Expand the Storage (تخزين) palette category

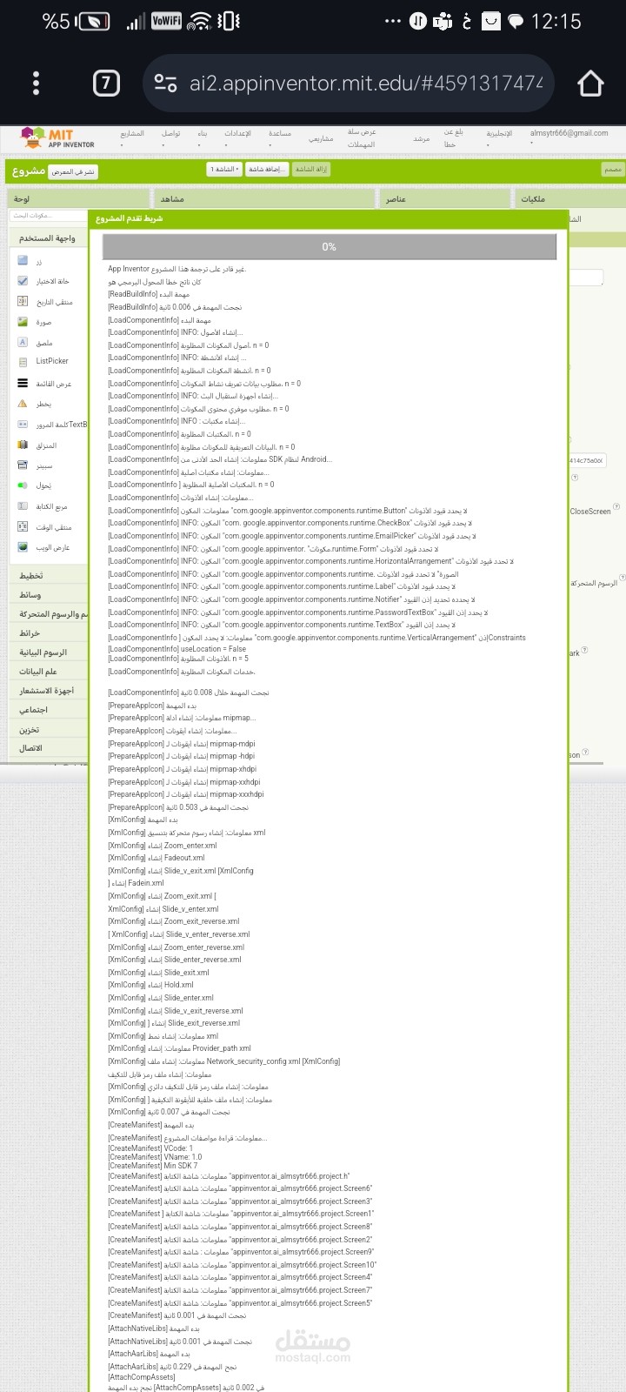pos(48,729)
